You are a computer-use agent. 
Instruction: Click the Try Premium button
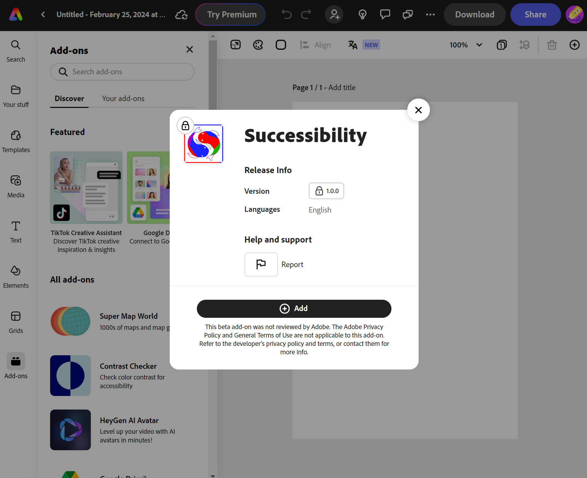(x=230, y=15)
